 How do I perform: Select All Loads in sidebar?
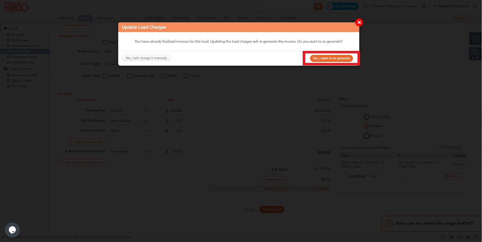18,35
